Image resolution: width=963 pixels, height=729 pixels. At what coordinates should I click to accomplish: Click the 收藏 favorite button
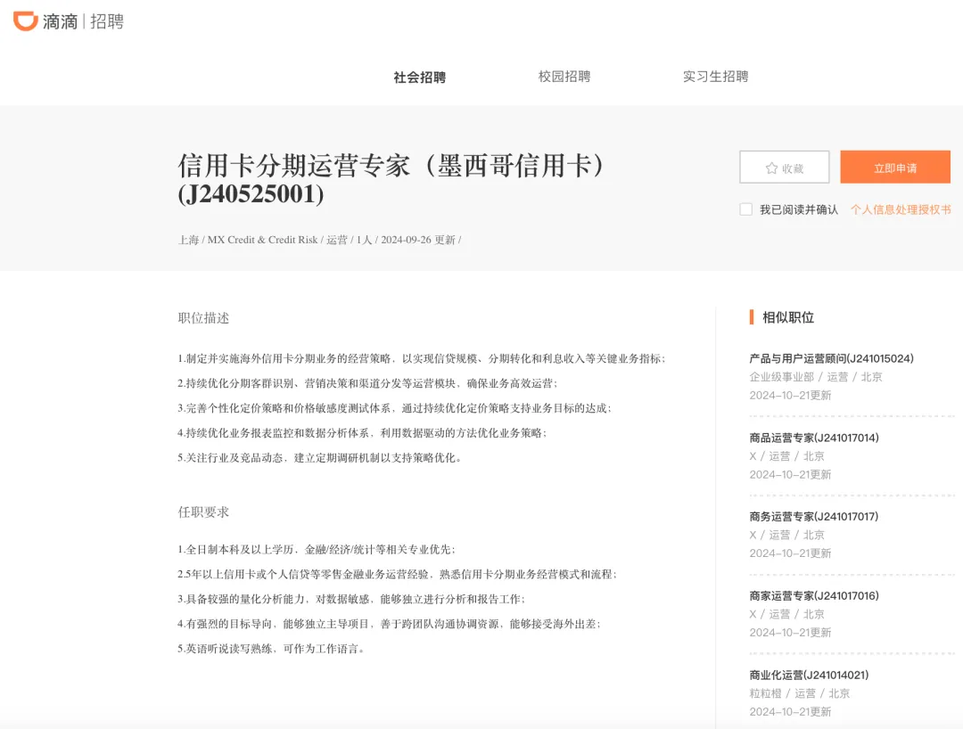tap(785, 167)
